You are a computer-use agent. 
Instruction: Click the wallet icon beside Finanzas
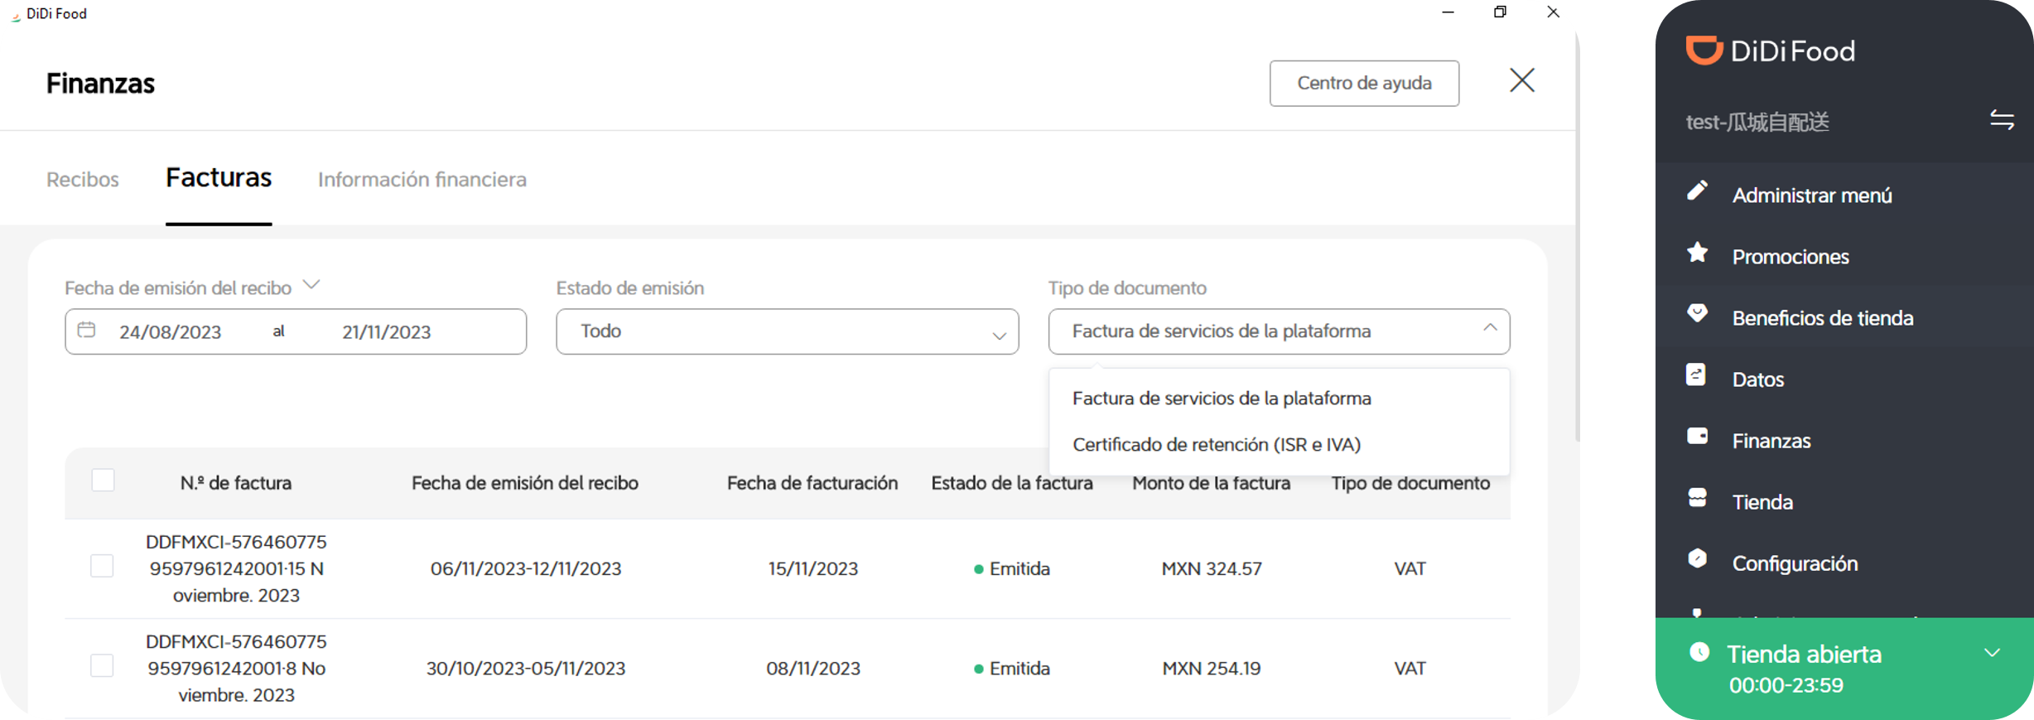1697,436
